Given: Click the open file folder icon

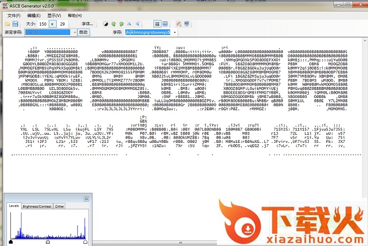Looking at the screenshot, I should pos(8,24).
